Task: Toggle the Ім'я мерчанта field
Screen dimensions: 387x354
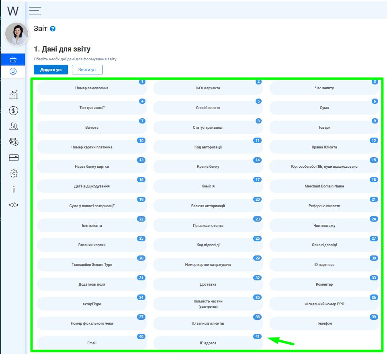Action: (x=208, y=88)
